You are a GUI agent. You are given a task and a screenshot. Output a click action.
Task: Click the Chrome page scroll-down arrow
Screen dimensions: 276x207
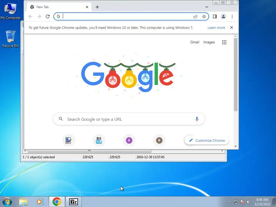(x=236, y=146)
